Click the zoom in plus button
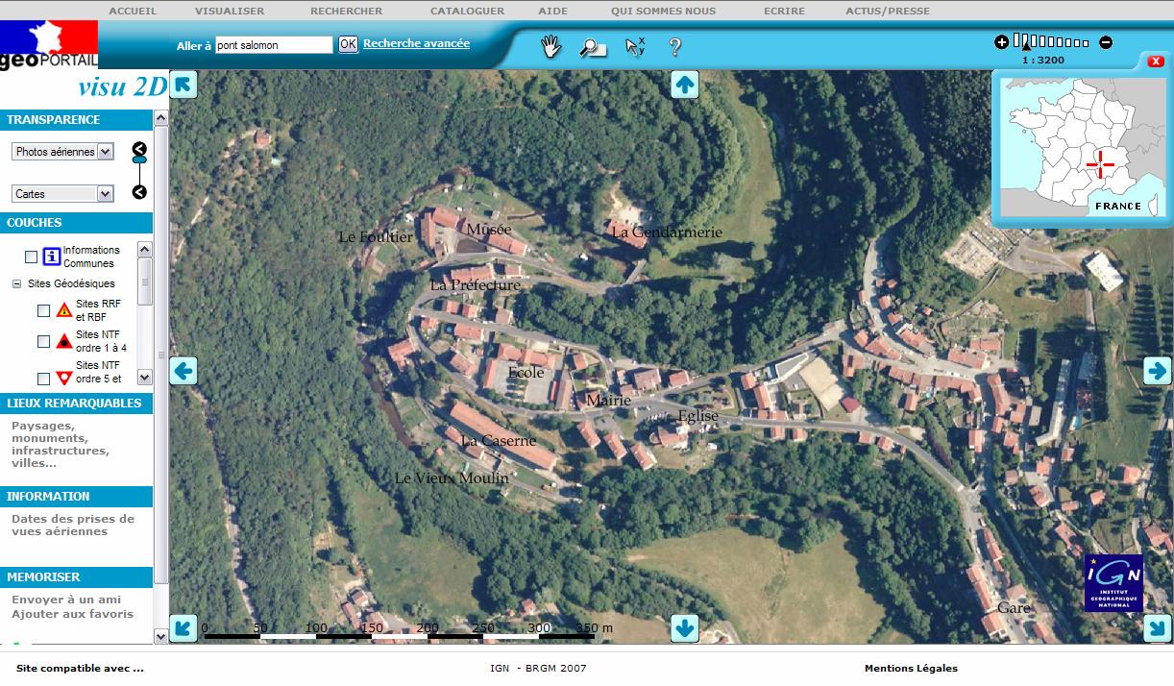Screen dimensions: 1174x686 pyautogui.click(x=1001, y=42)
